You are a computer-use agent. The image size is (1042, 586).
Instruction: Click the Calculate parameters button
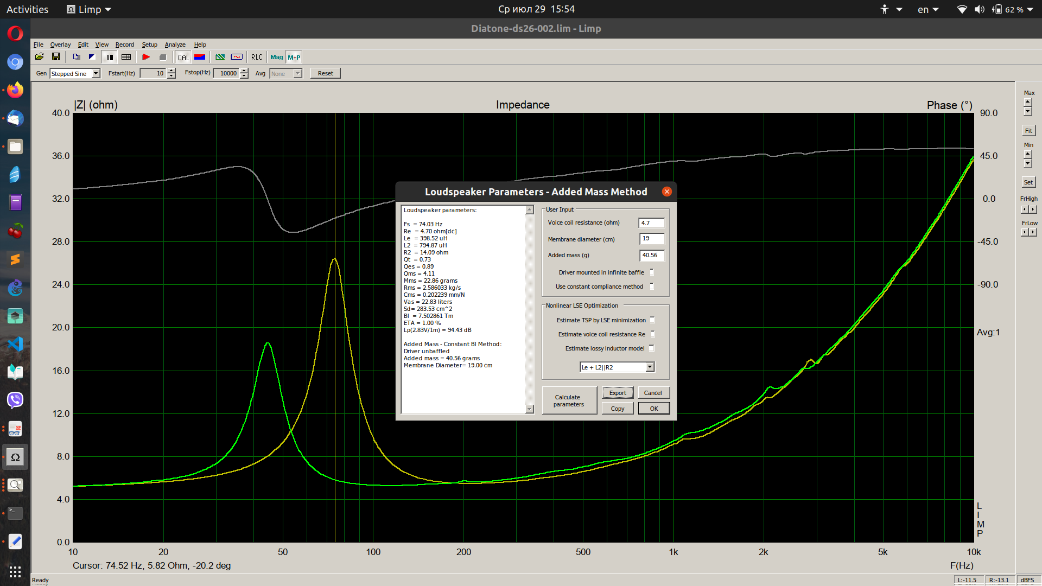[x=569, y=400]
